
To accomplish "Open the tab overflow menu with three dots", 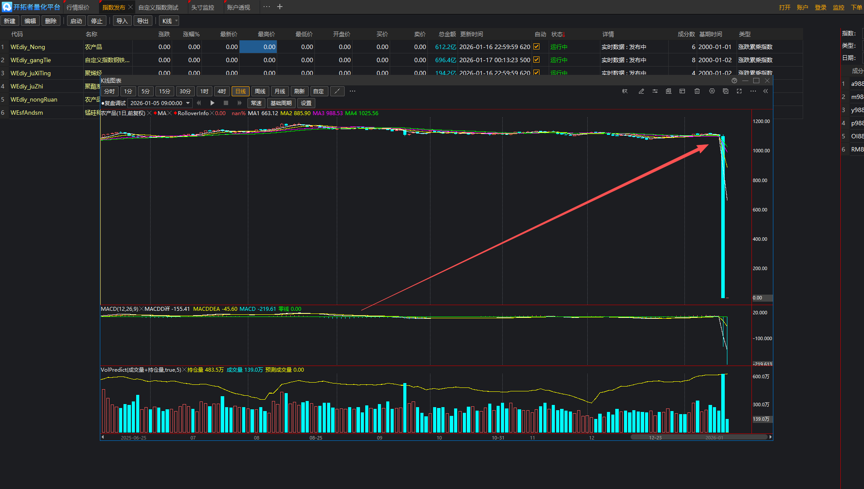I will [x=266, y=7].
